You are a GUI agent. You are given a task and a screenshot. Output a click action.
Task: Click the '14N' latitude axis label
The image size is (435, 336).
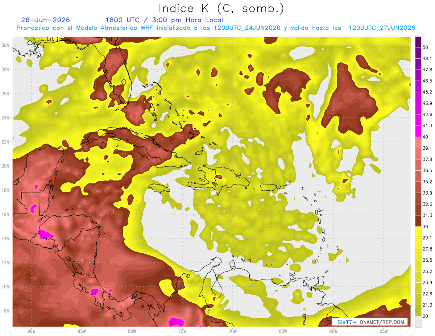pyautogui.click(x=5, y=238)
